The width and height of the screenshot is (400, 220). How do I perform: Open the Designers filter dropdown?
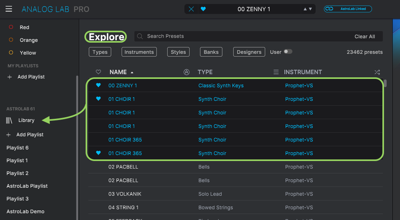pos(249,52)
